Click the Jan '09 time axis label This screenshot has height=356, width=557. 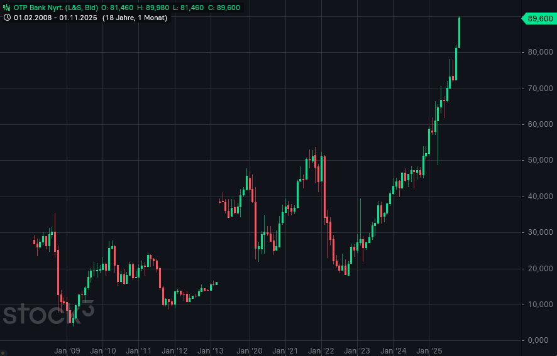click(x=67, y=351)
